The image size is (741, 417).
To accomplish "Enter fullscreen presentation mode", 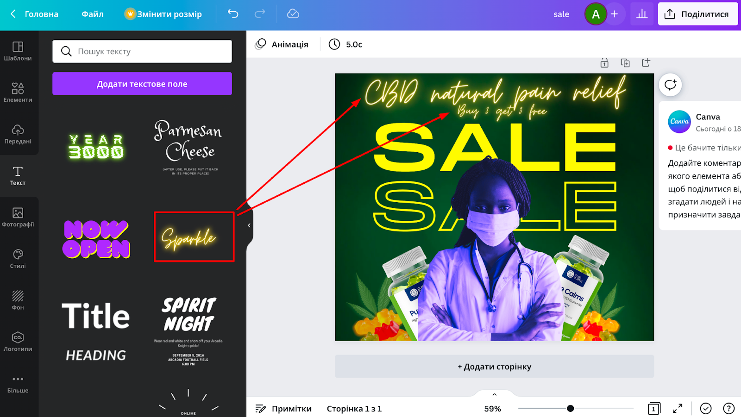I will click(x=678, y=408).
